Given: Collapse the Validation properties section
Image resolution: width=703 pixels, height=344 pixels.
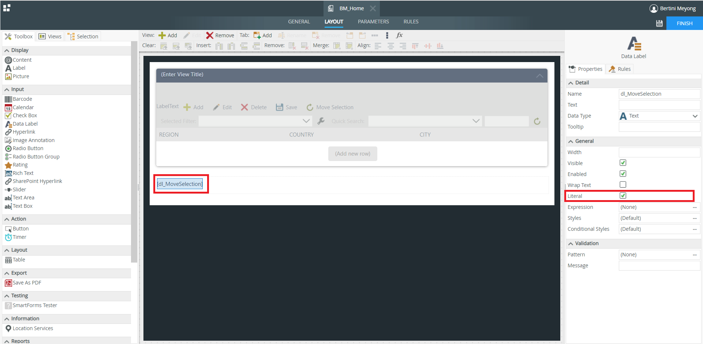Looking at the screenshot, I should point(571,244).
